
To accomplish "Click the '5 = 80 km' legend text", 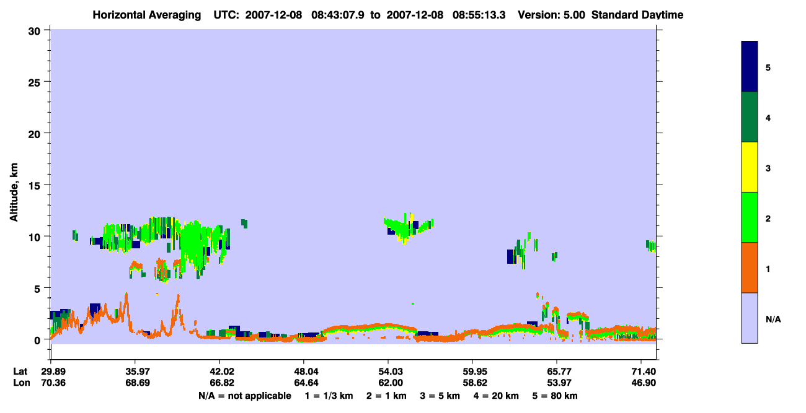I will coord(555,396).
